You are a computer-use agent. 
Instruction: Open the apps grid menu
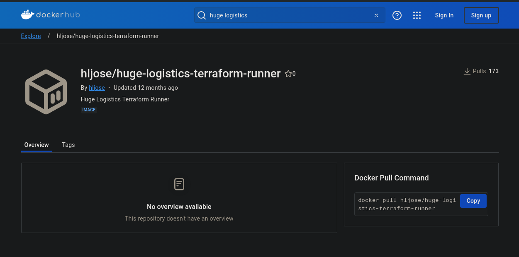(417, 15)
